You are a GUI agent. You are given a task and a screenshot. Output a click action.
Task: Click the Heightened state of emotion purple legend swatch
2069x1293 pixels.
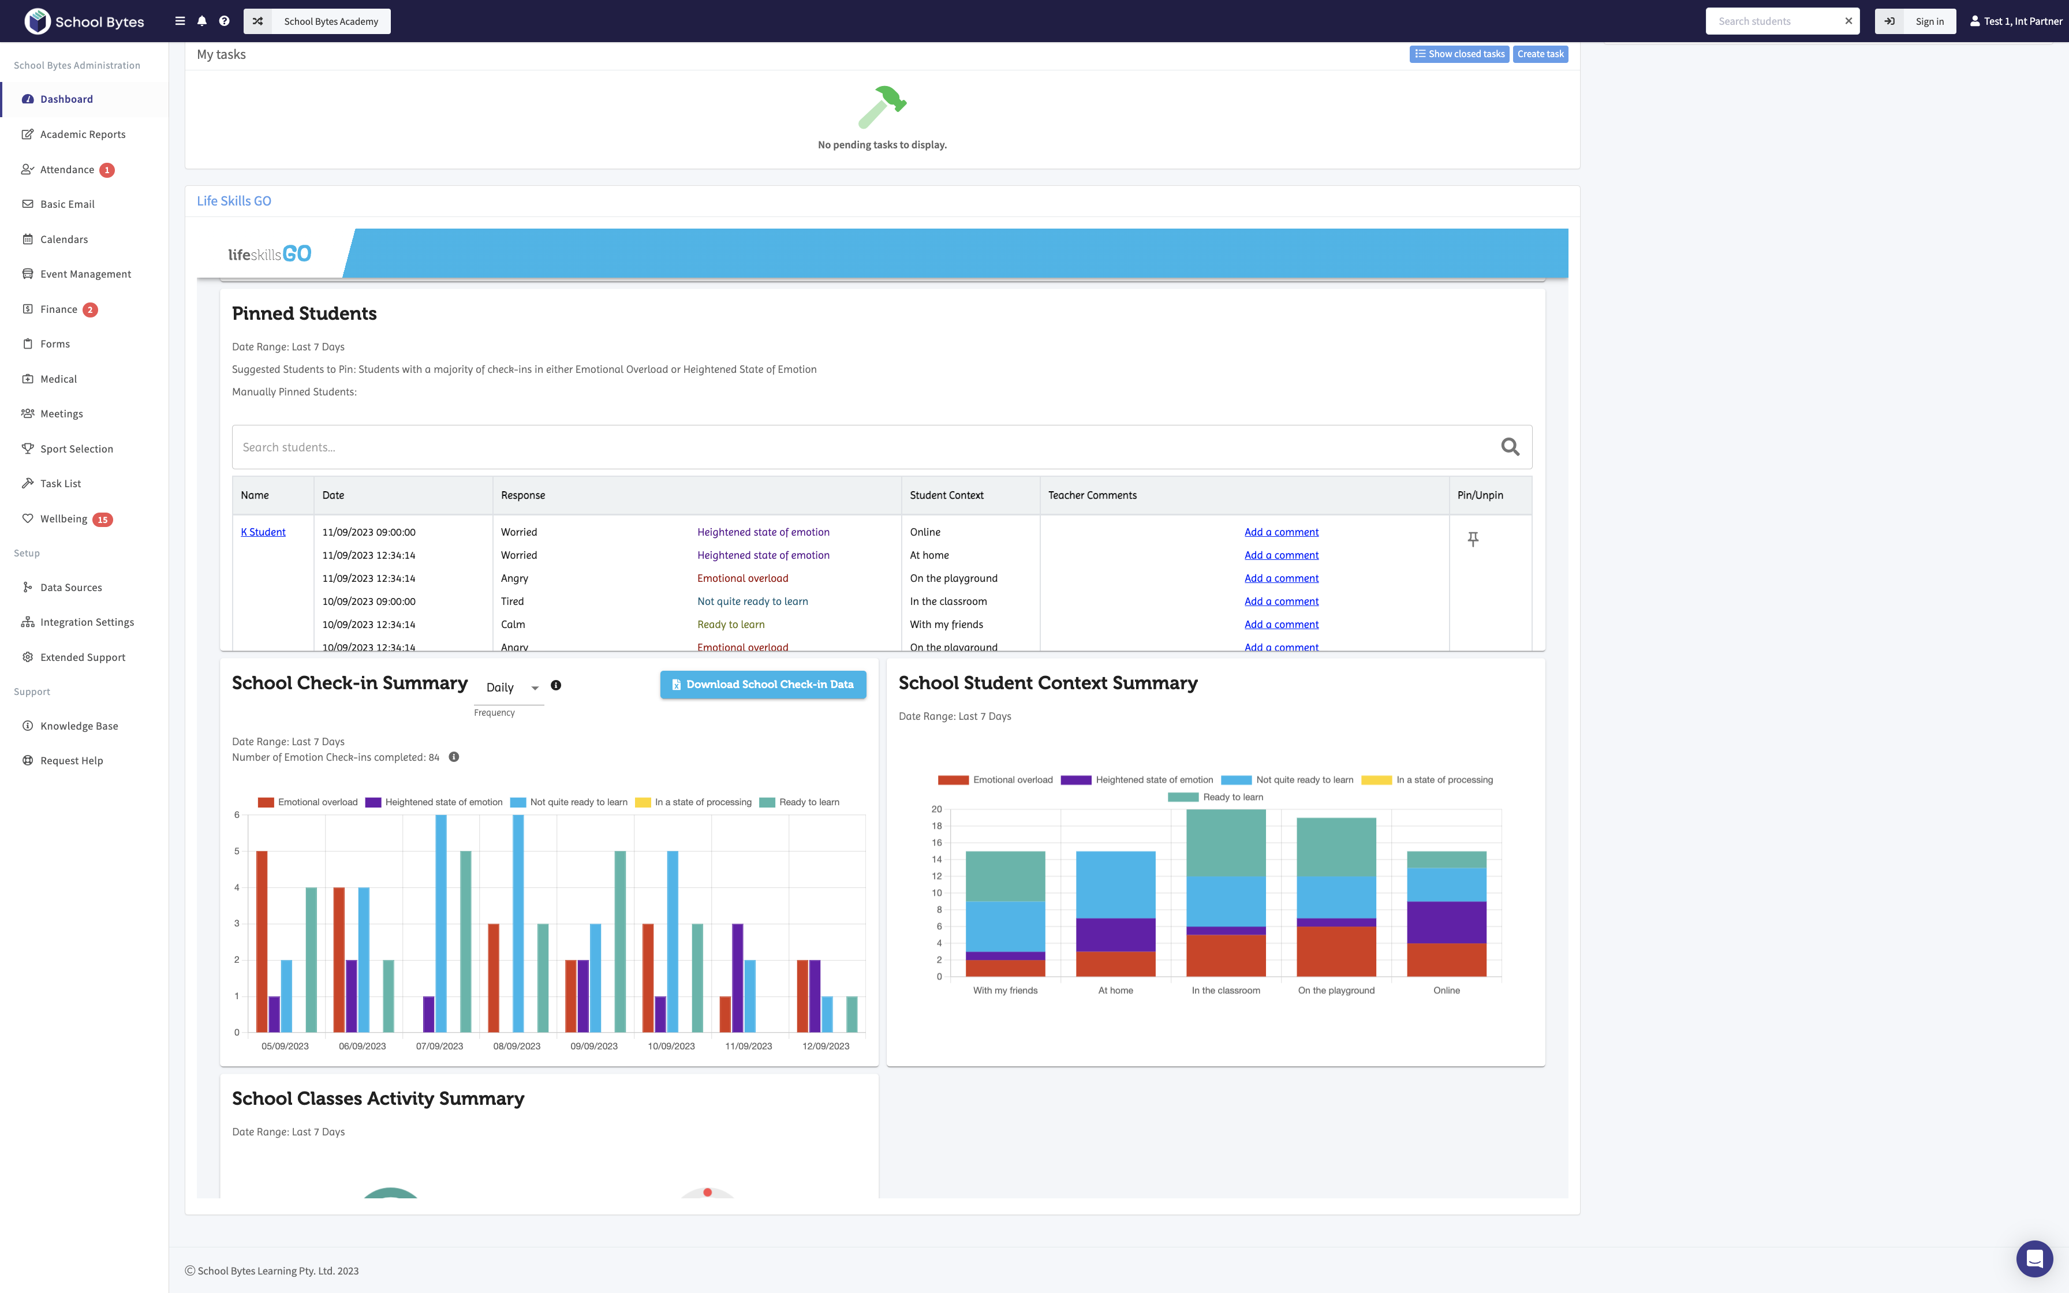(373, 802)
